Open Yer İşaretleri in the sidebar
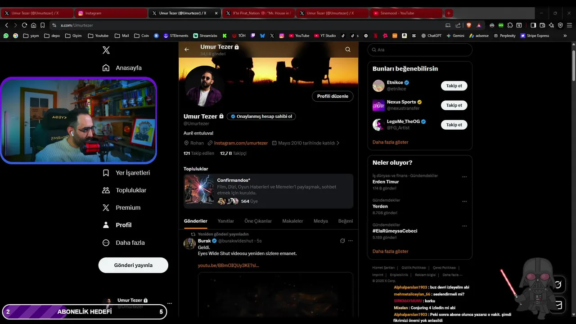The image size is (576, 324). 126,173
